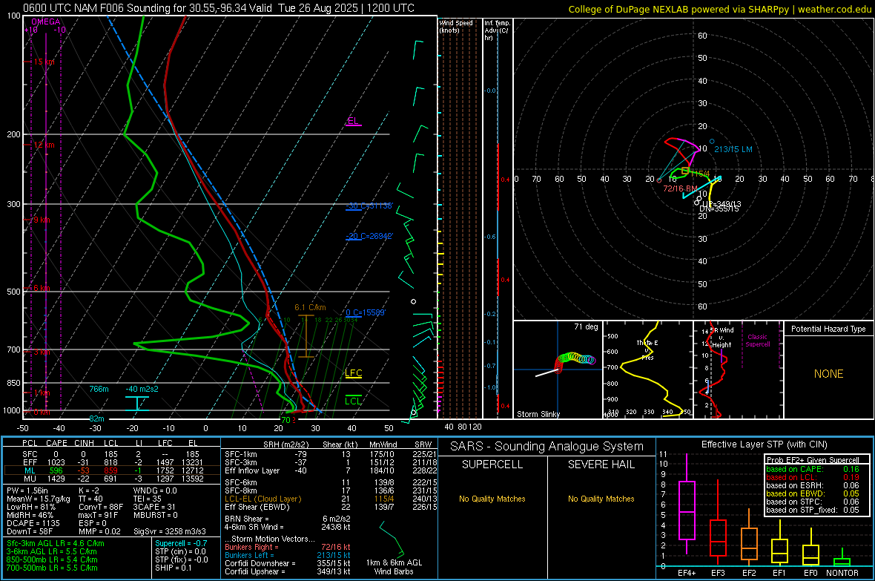Click the "766m" inflow layer label
The width and height of the screenshot is (875, 581).
99,389
